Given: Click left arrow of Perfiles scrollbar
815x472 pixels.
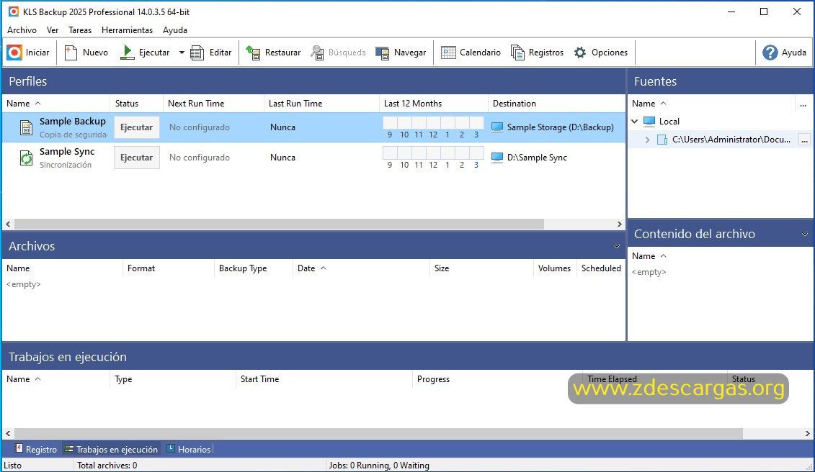Looking at the screenshot, I should tap(8, 224).
